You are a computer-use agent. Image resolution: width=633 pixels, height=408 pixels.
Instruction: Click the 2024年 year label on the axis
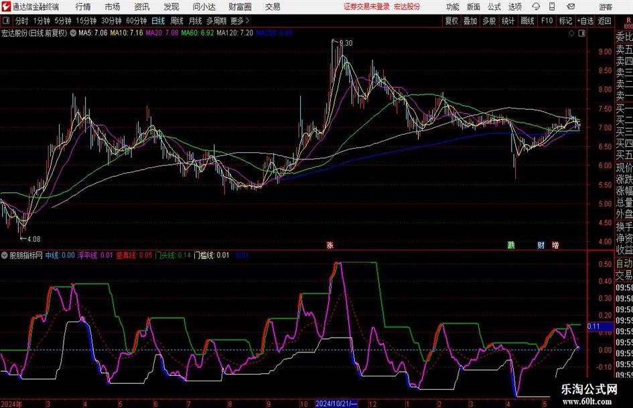pos(11,404)
